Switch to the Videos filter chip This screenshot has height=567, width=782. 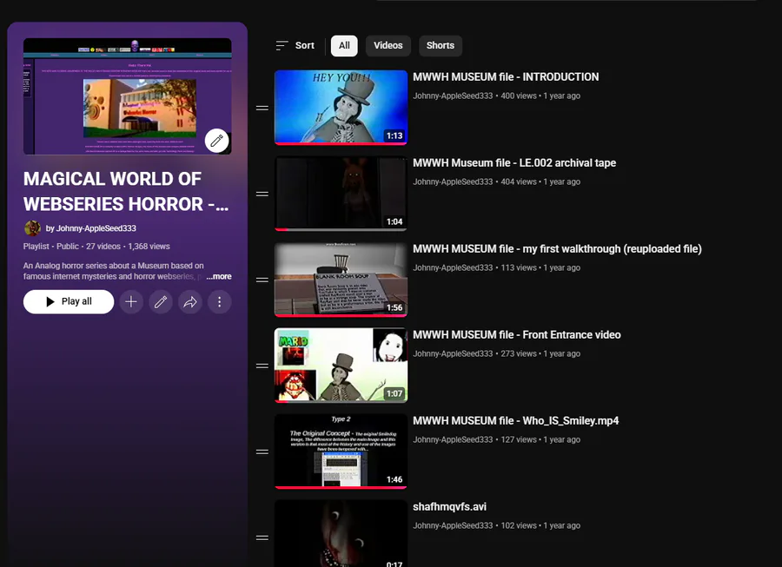388,46
